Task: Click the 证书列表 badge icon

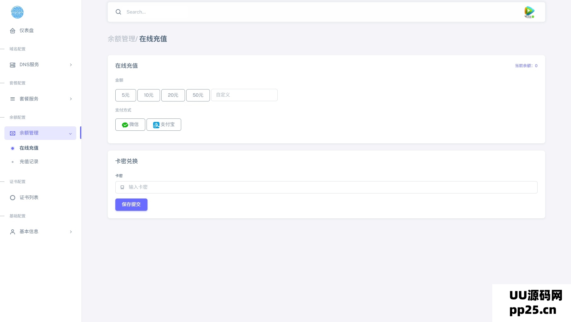Action: point(13,198)
